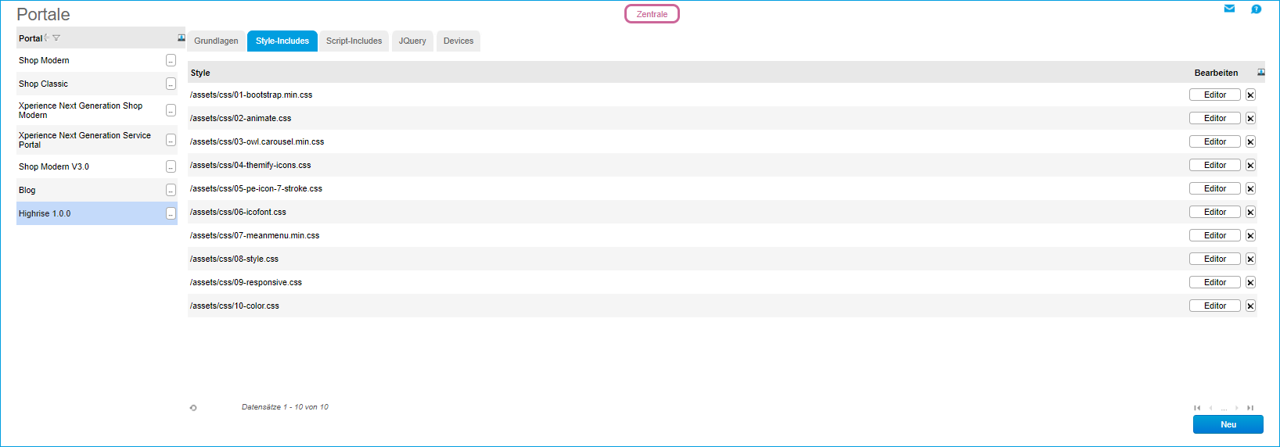Open the Blog row menu button
The image size is (1280, 447).
point(171,190)
